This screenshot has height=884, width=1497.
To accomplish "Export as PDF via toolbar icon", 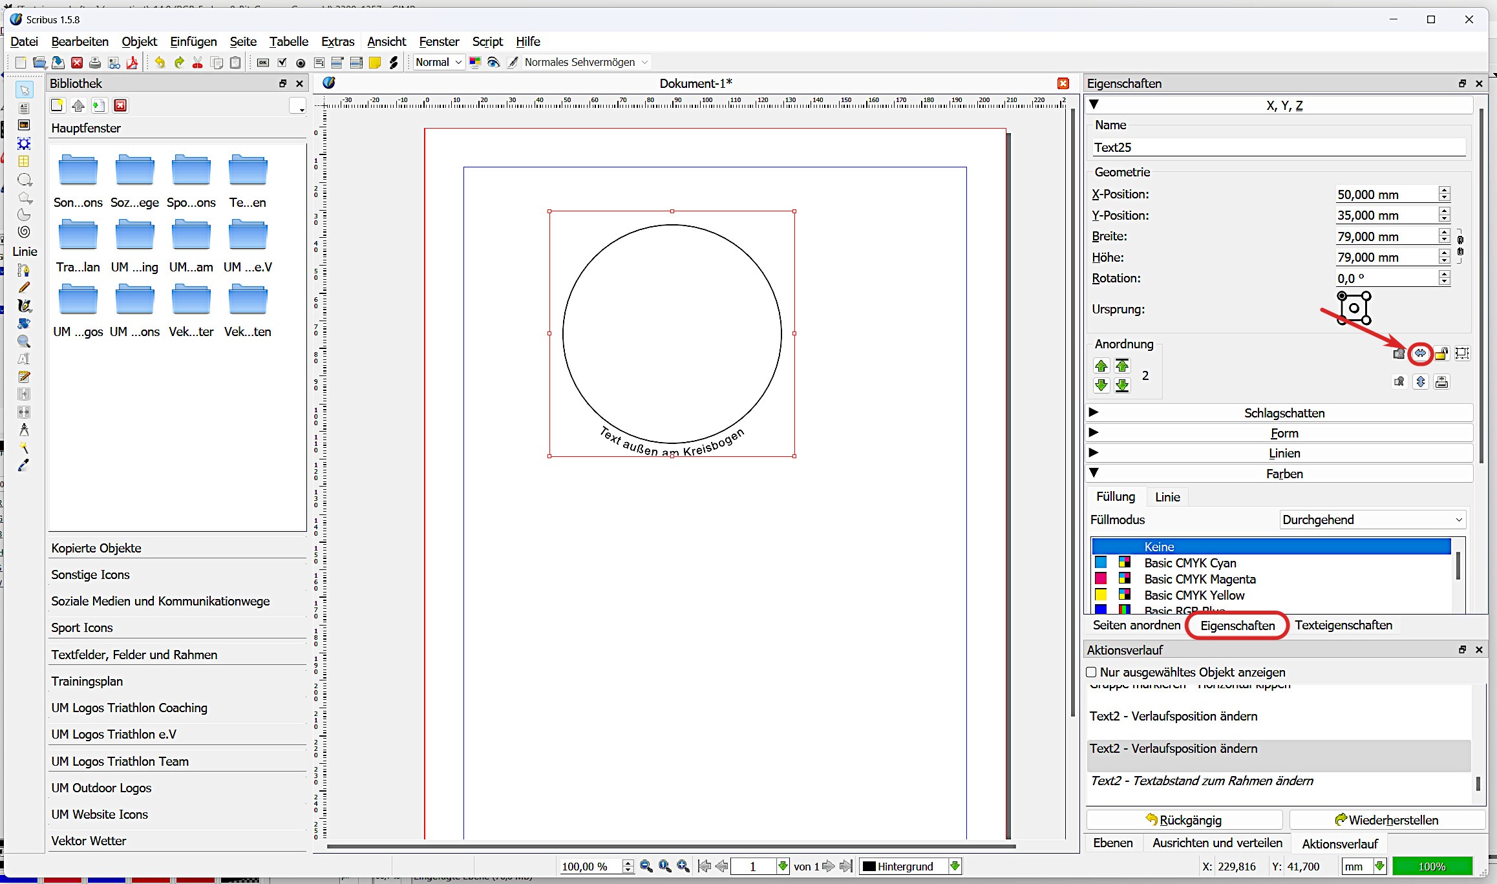I will pyautogui.click(x=133, y=63).
